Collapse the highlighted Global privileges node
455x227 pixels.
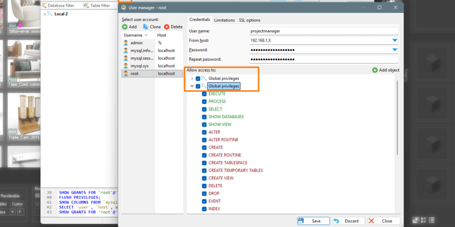[x=192, y=86]
